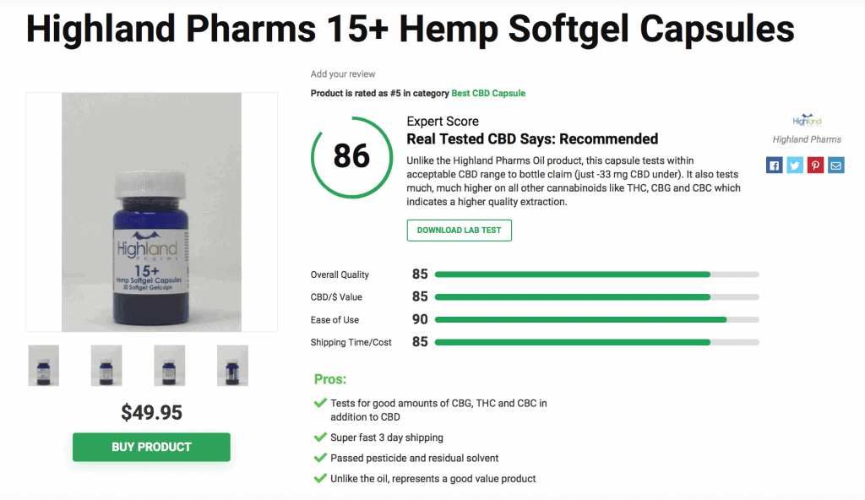Share the product via email

tap(835, 165)
